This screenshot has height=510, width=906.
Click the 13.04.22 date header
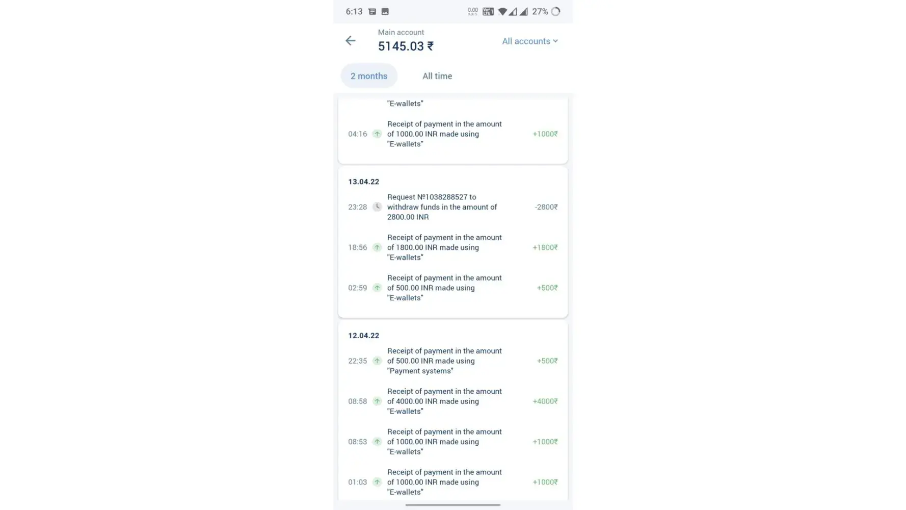tap(364, 182)
